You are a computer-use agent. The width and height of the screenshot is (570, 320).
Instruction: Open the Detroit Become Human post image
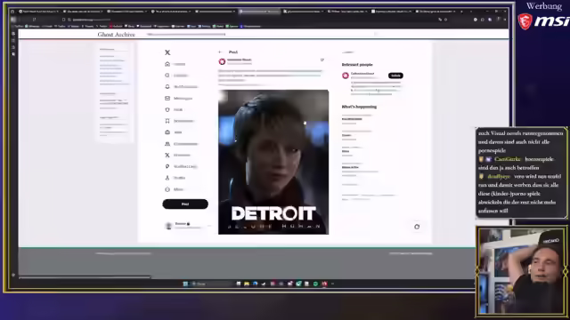click(x=273, y=162)
